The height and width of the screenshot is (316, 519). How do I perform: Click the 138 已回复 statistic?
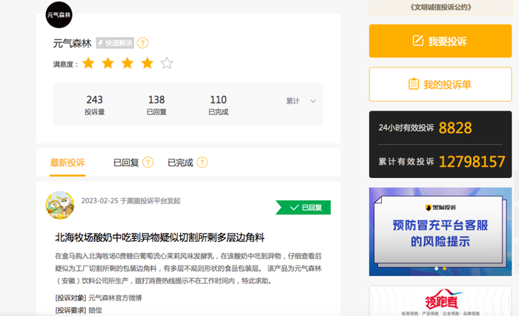point(156,105)
